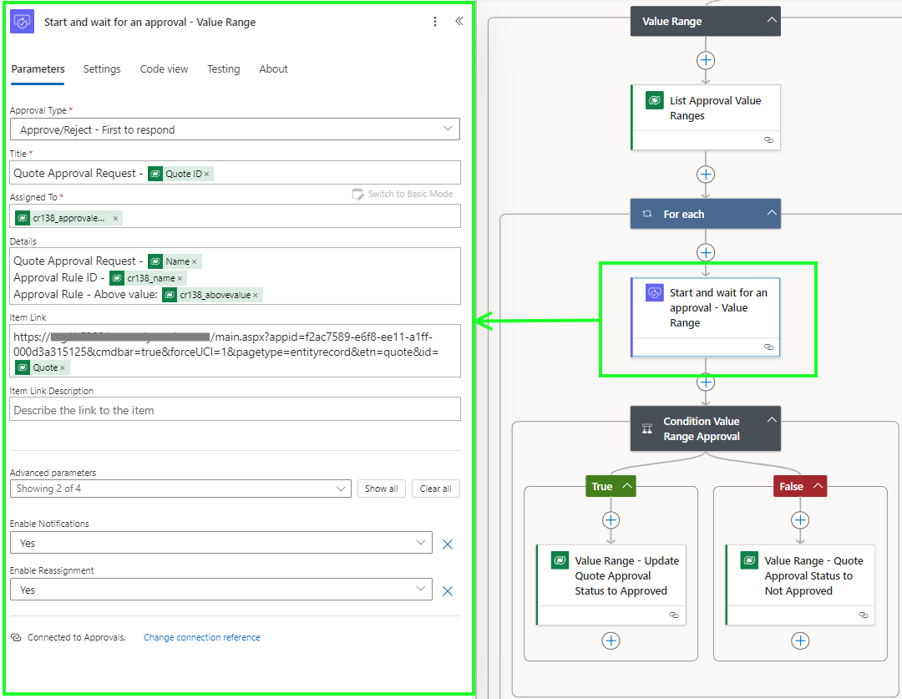This screenshot has width=902, height=699.
Task: Click the Approvals connector icon in the panel header
Action: pos(21,20)
